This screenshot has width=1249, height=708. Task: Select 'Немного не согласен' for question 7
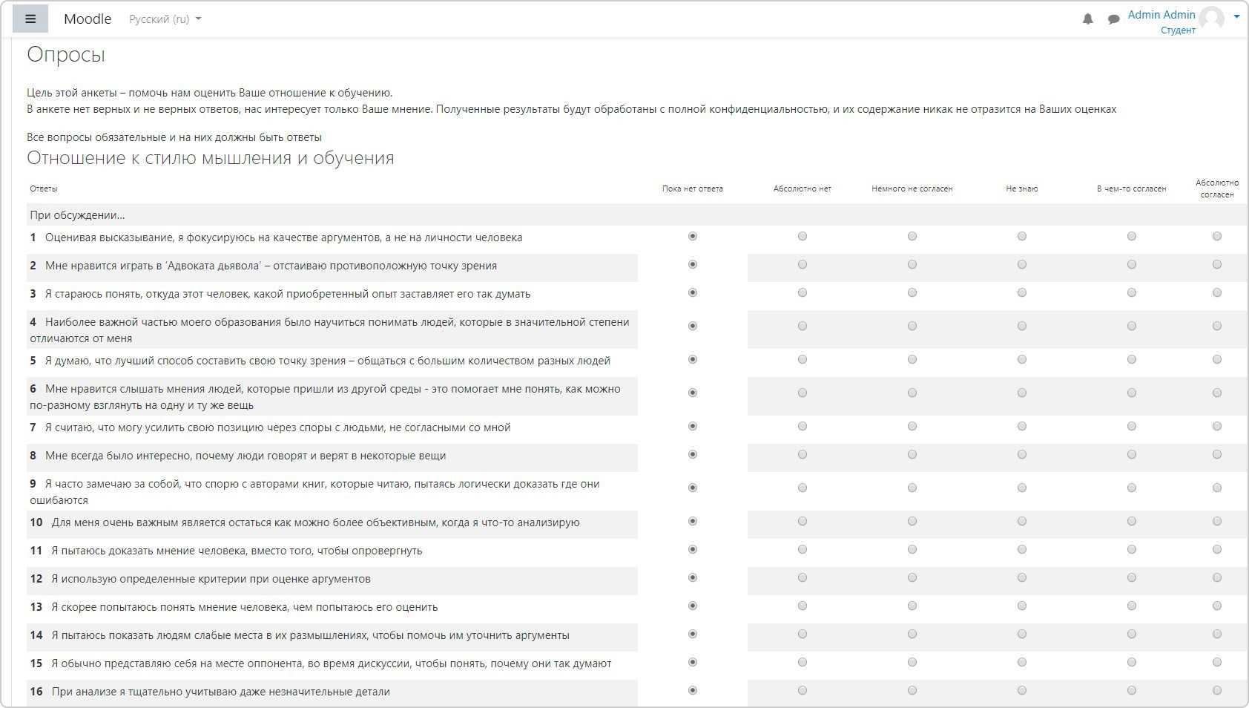click(912, 427)
